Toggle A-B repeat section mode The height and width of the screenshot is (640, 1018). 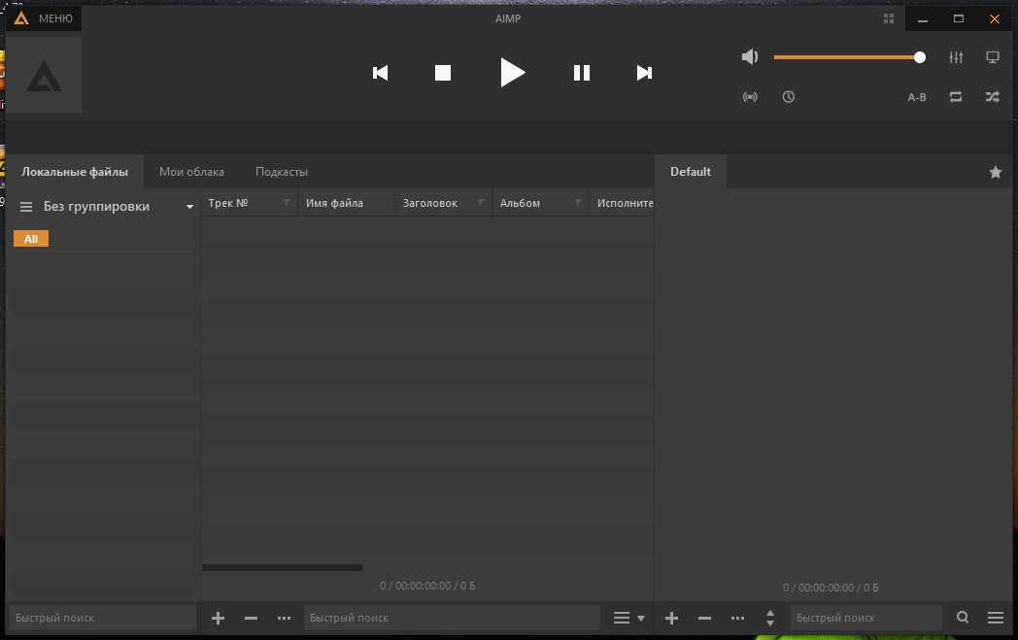pos(917,97)
